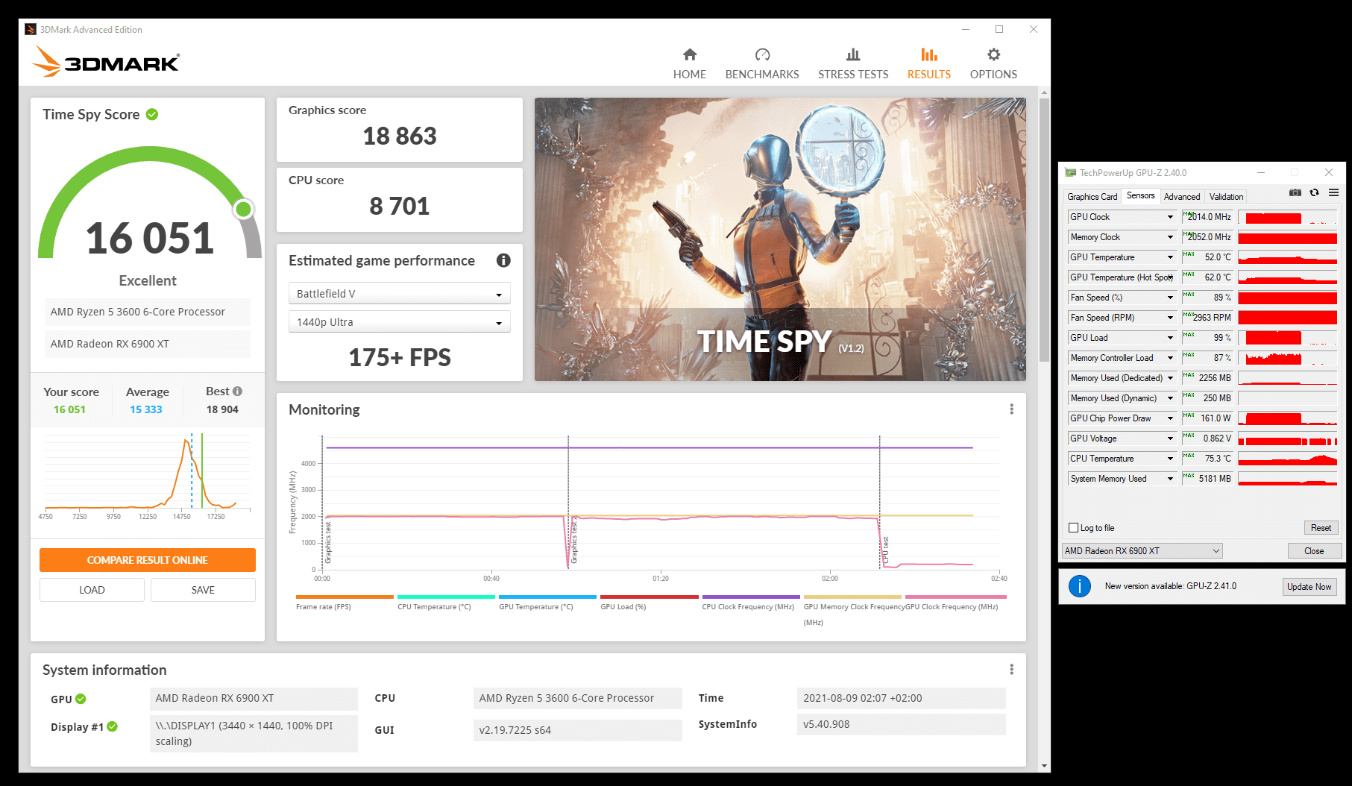Expand the Fan Speed (%) sensor dropdown
The image size is (1352, 786).
click(x=1170, y=298)
